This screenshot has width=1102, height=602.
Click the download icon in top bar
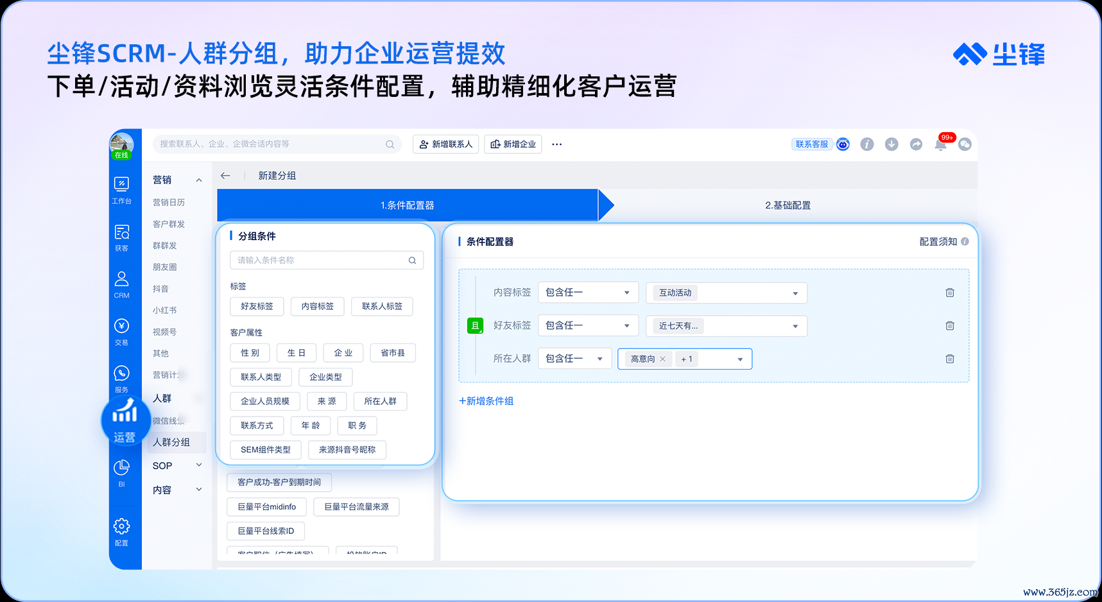[891, 144]
